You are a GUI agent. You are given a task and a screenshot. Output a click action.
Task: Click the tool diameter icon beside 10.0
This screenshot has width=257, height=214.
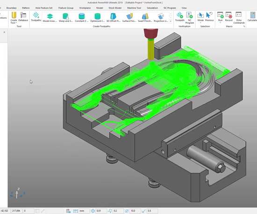click(127, 211)
